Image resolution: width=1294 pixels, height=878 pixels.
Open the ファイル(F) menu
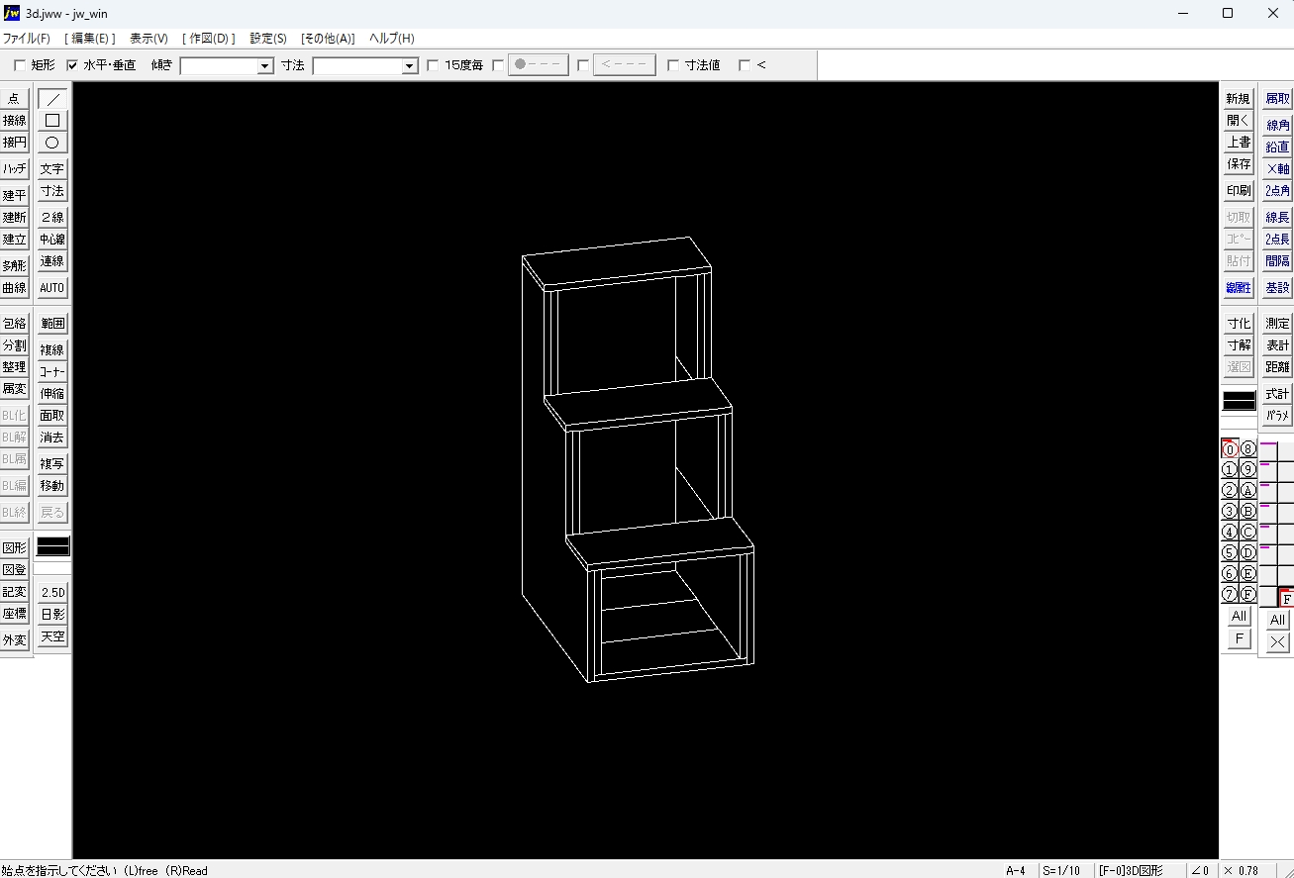tap(26, 39)
